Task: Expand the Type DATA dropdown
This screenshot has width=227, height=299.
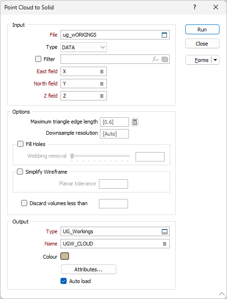Action: tap(83, 47)
